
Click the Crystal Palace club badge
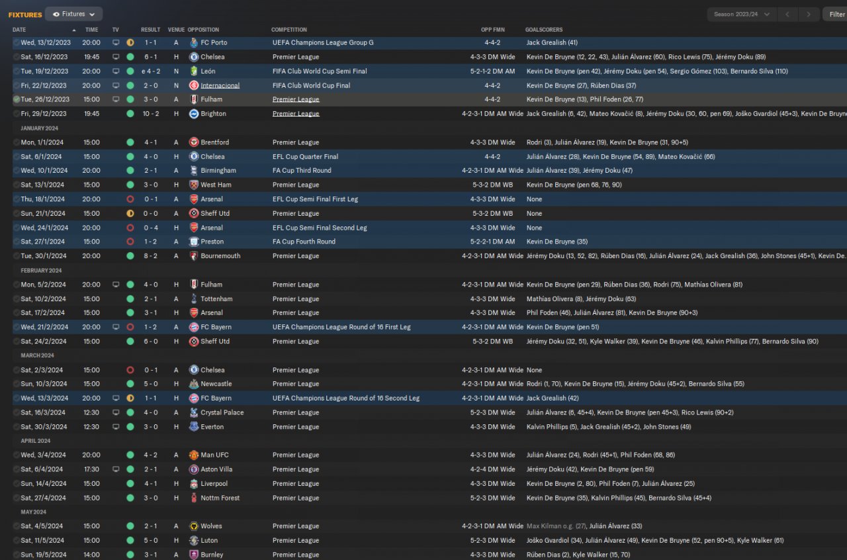click(x=194, y=412)
